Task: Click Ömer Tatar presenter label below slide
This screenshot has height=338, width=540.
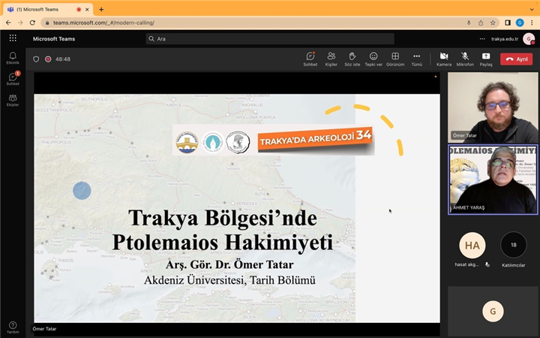Action: click(x=44, y=329)
